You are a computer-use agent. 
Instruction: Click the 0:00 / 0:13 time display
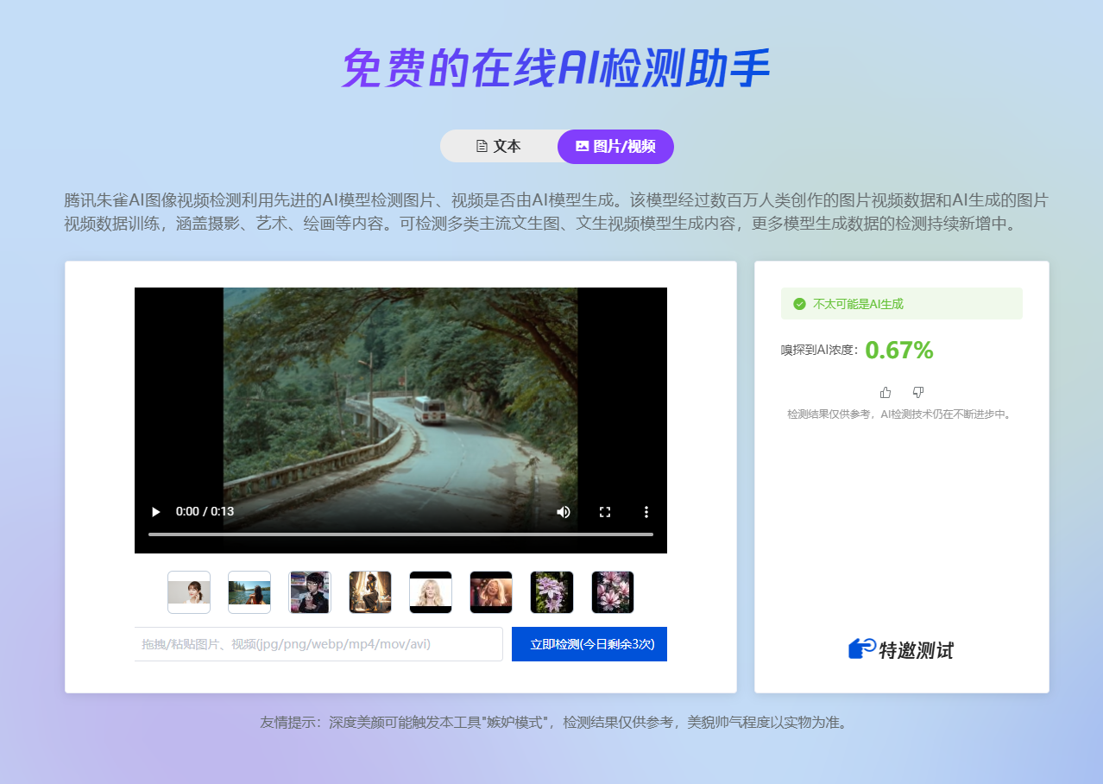point(205,511)
